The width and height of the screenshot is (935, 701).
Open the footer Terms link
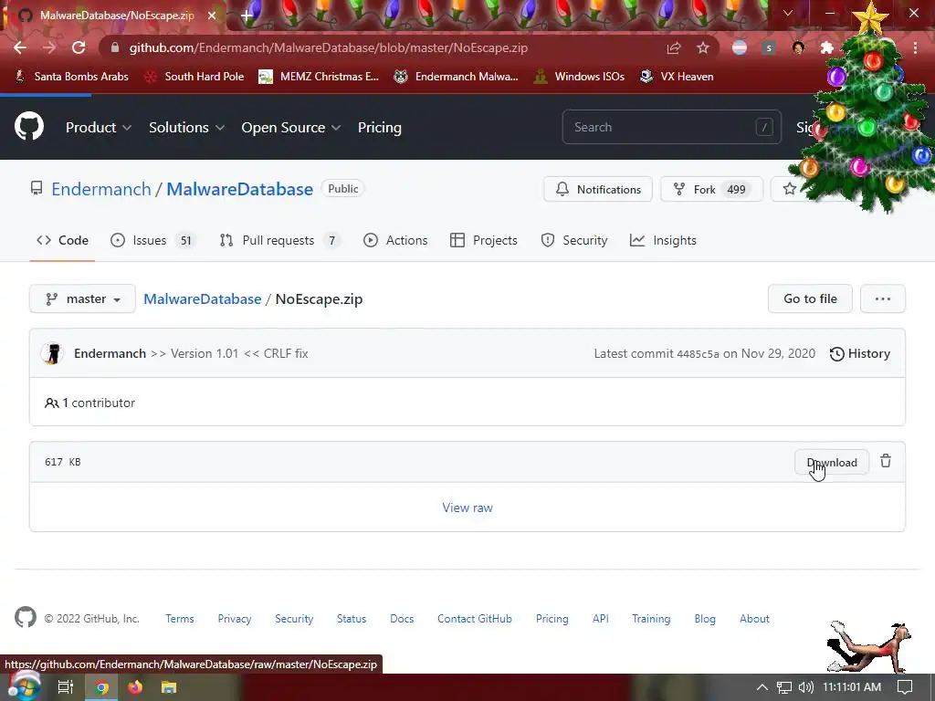180,619
